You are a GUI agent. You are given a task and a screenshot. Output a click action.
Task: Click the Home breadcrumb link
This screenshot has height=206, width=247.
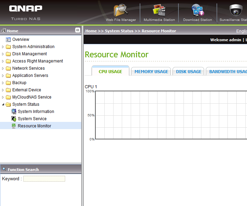[91, 31]
